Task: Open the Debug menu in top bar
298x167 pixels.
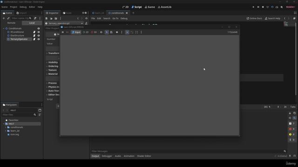Action: [23, 7]
